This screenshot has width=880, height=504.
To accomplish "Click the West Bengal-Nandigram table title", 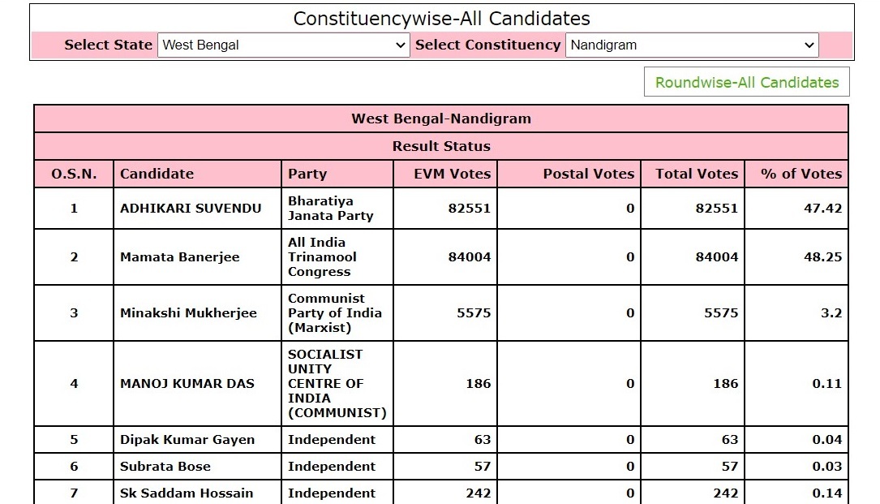I will (x=441, y=118).
